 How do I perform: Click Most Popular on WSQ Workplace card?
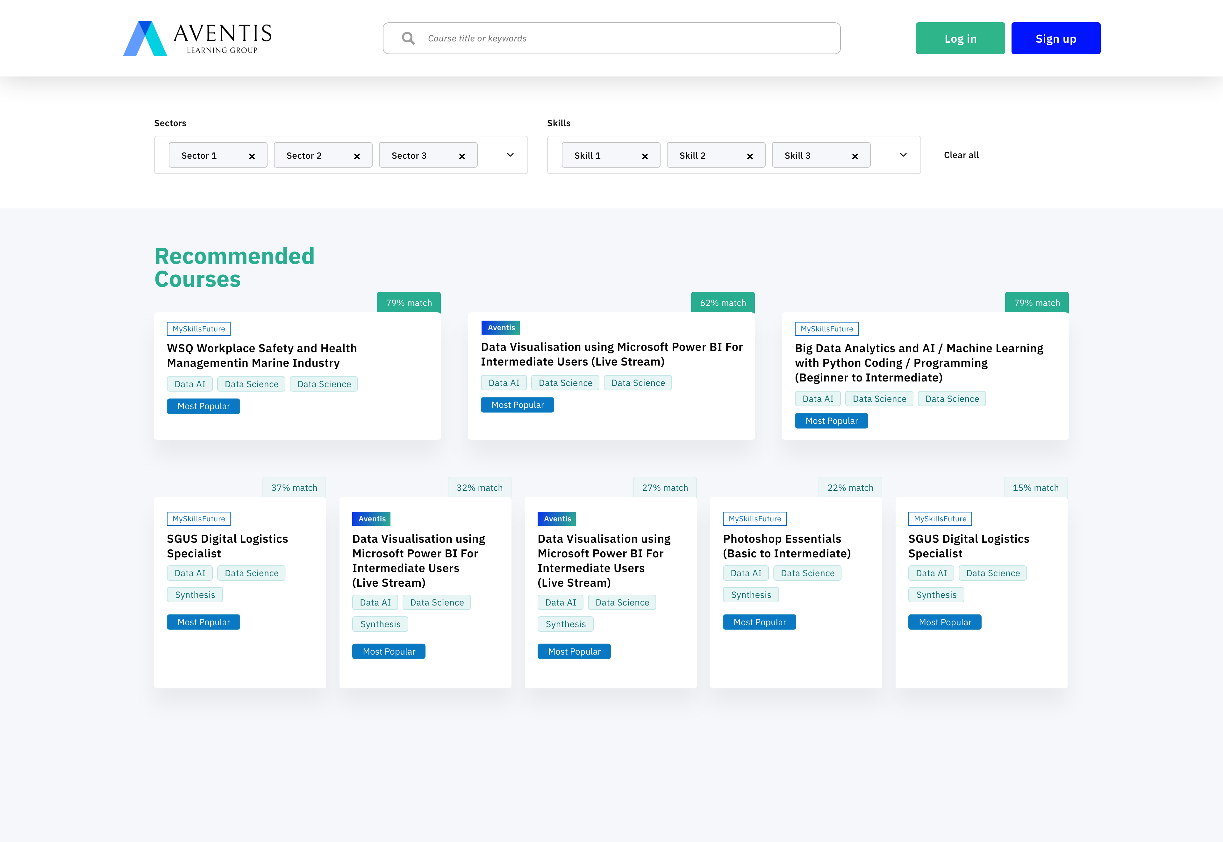click(x=204, y=406)
